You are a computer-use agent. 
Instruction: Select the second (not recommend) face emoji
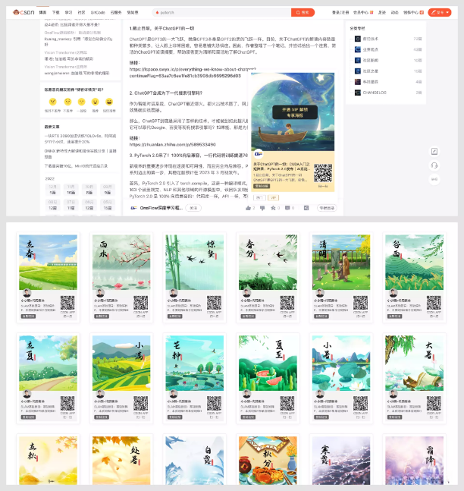(67, 102)
